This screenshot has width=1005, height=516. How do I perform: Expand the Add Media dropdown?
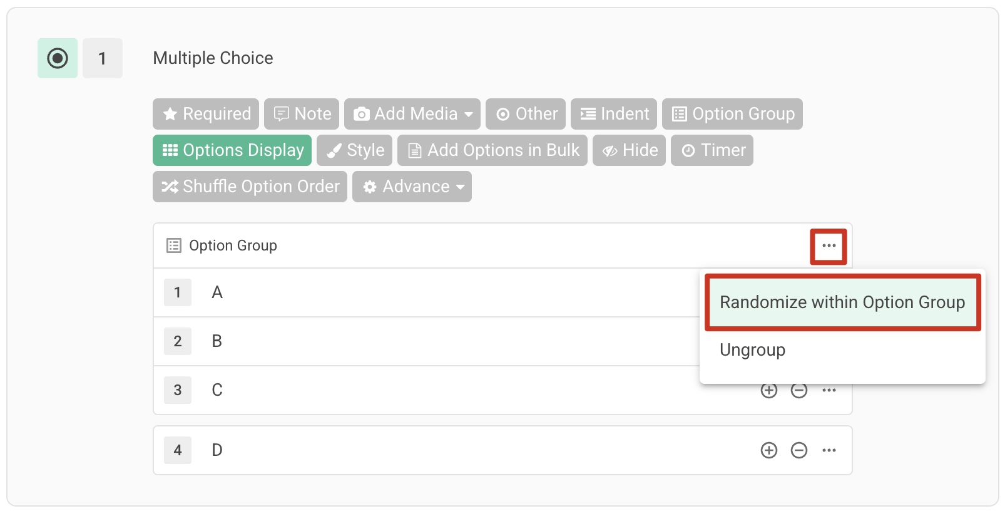pyautogui.click(x=412, y=114)
